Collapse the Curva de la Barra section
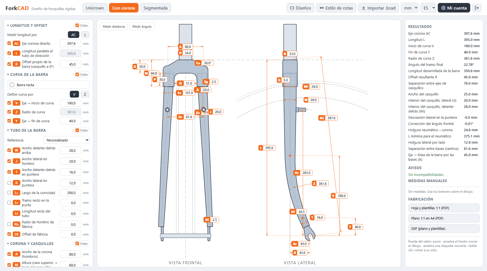The height and width of the screenshot is (271, 487). tap(28, 75)
